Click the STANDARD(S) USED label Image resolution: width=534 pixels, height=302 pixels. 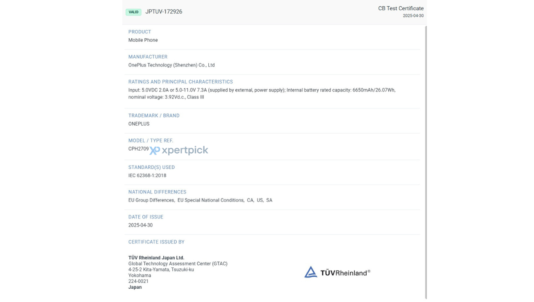click(x=151, y=167)
